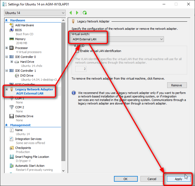Screen dimensions: 195x186
Task: Click the Cancel button
Action: coord(152,179)
